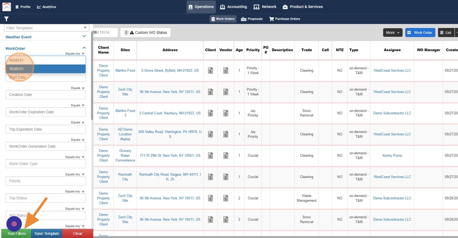The image size is (458, 238).
Task: Open the Analytics chart menu
Action: (46, 7)
